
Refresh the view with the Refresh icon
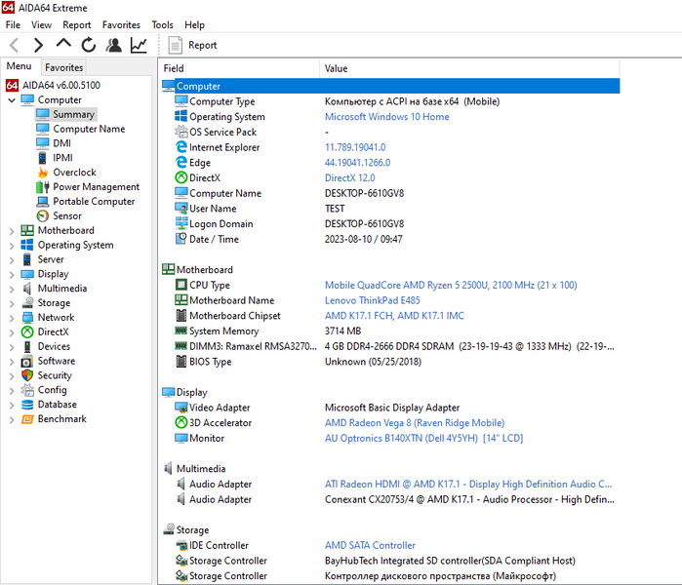(x=89, y=45)
